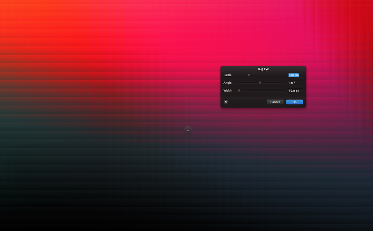The image size is (373, 231).
Task: Click the Angle slider knob
Action: [260, 83]
